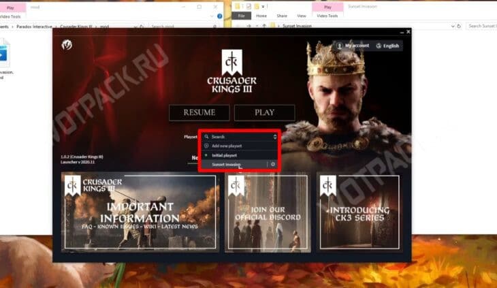This screenshot has height=288, width=497.
Task: Open the View tab in Sunset Invasion Explorer
Action: click(301, 16)
